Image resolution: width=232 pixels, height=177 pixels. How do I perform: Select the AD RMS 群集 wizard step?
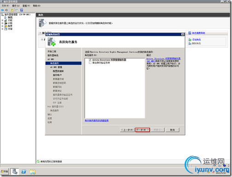coord(56,67)
